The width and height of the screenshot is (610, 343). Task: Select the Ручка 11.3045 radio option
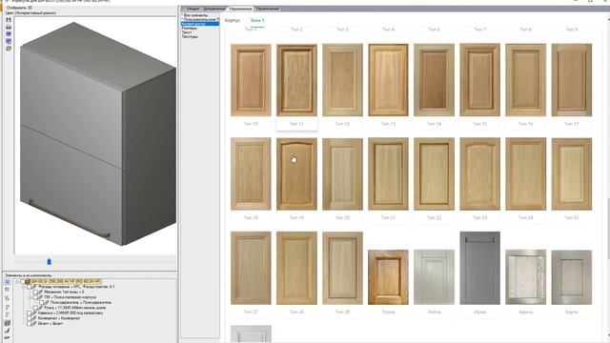(35, 308)
